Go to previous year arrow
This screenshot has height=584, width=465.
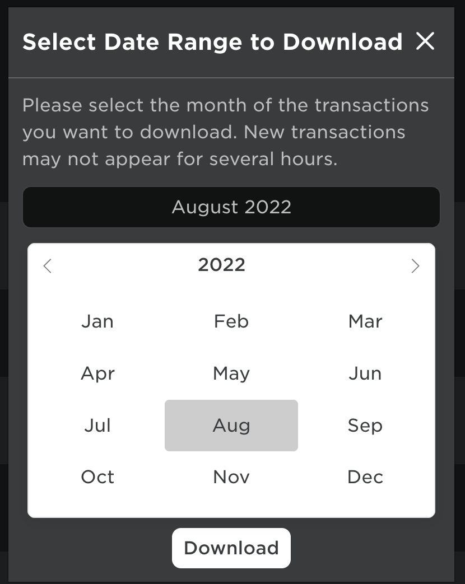click(x=48, y=265)
